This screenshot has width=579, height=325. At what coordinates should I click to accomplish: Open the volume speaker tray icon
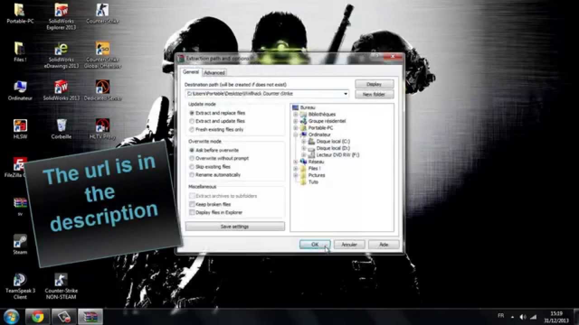[523, 316]
